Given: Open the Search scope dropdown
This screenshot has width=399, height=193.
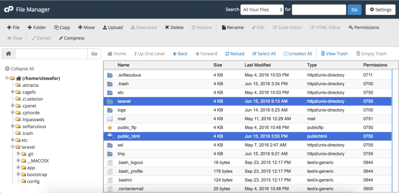Looking at the screenshot, I should tap(262, 9).
